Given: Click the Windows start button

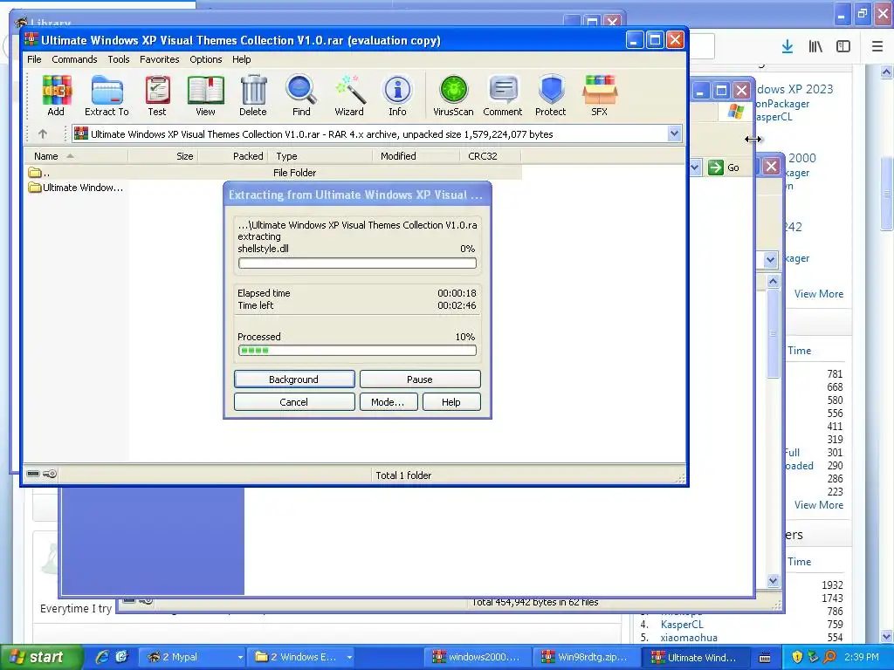Looking at the screenshot, I should 41,658.
